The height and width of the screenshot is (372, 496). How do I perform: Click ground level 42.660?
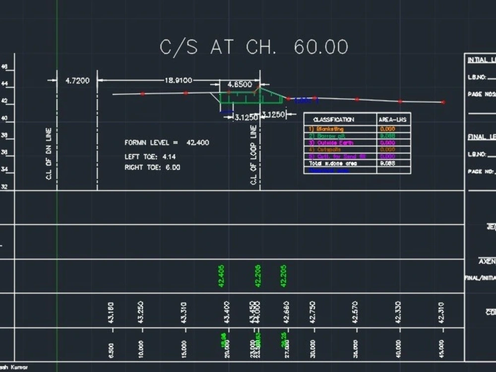click(x=286, y=312)
